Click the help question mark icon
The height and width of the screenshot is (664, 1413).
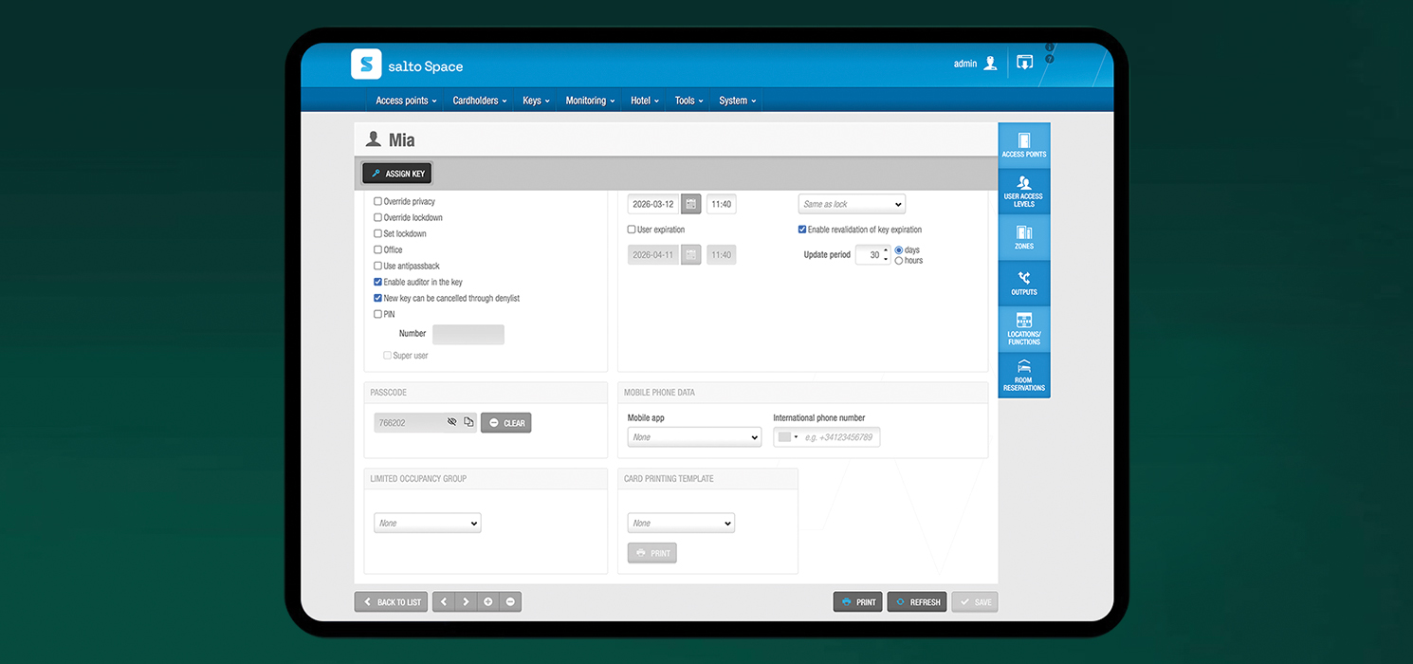1050,59
